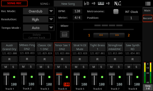This screenshot has height=91, width=153.
Task: Switch to the Main tab
Action: click(147, 11)
